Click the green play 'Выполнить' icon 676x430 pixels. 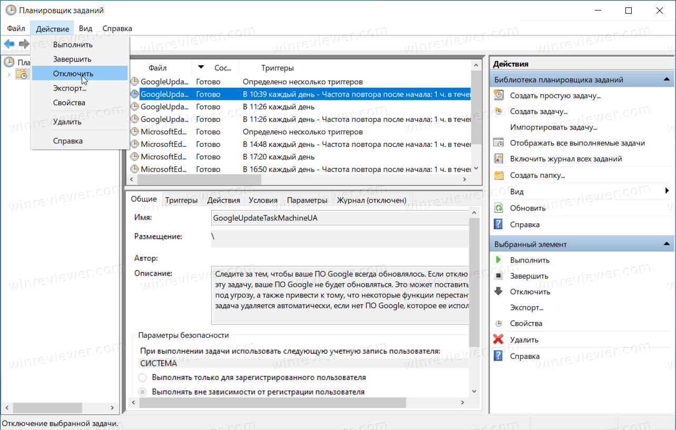[498, 260]
